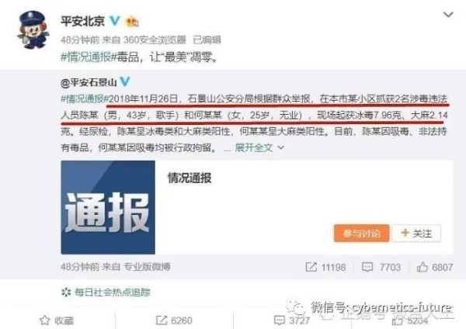This screenshot has height=329, width=466.
Task: Open the comments icon showing 7703
Action: tap(381, 267)
